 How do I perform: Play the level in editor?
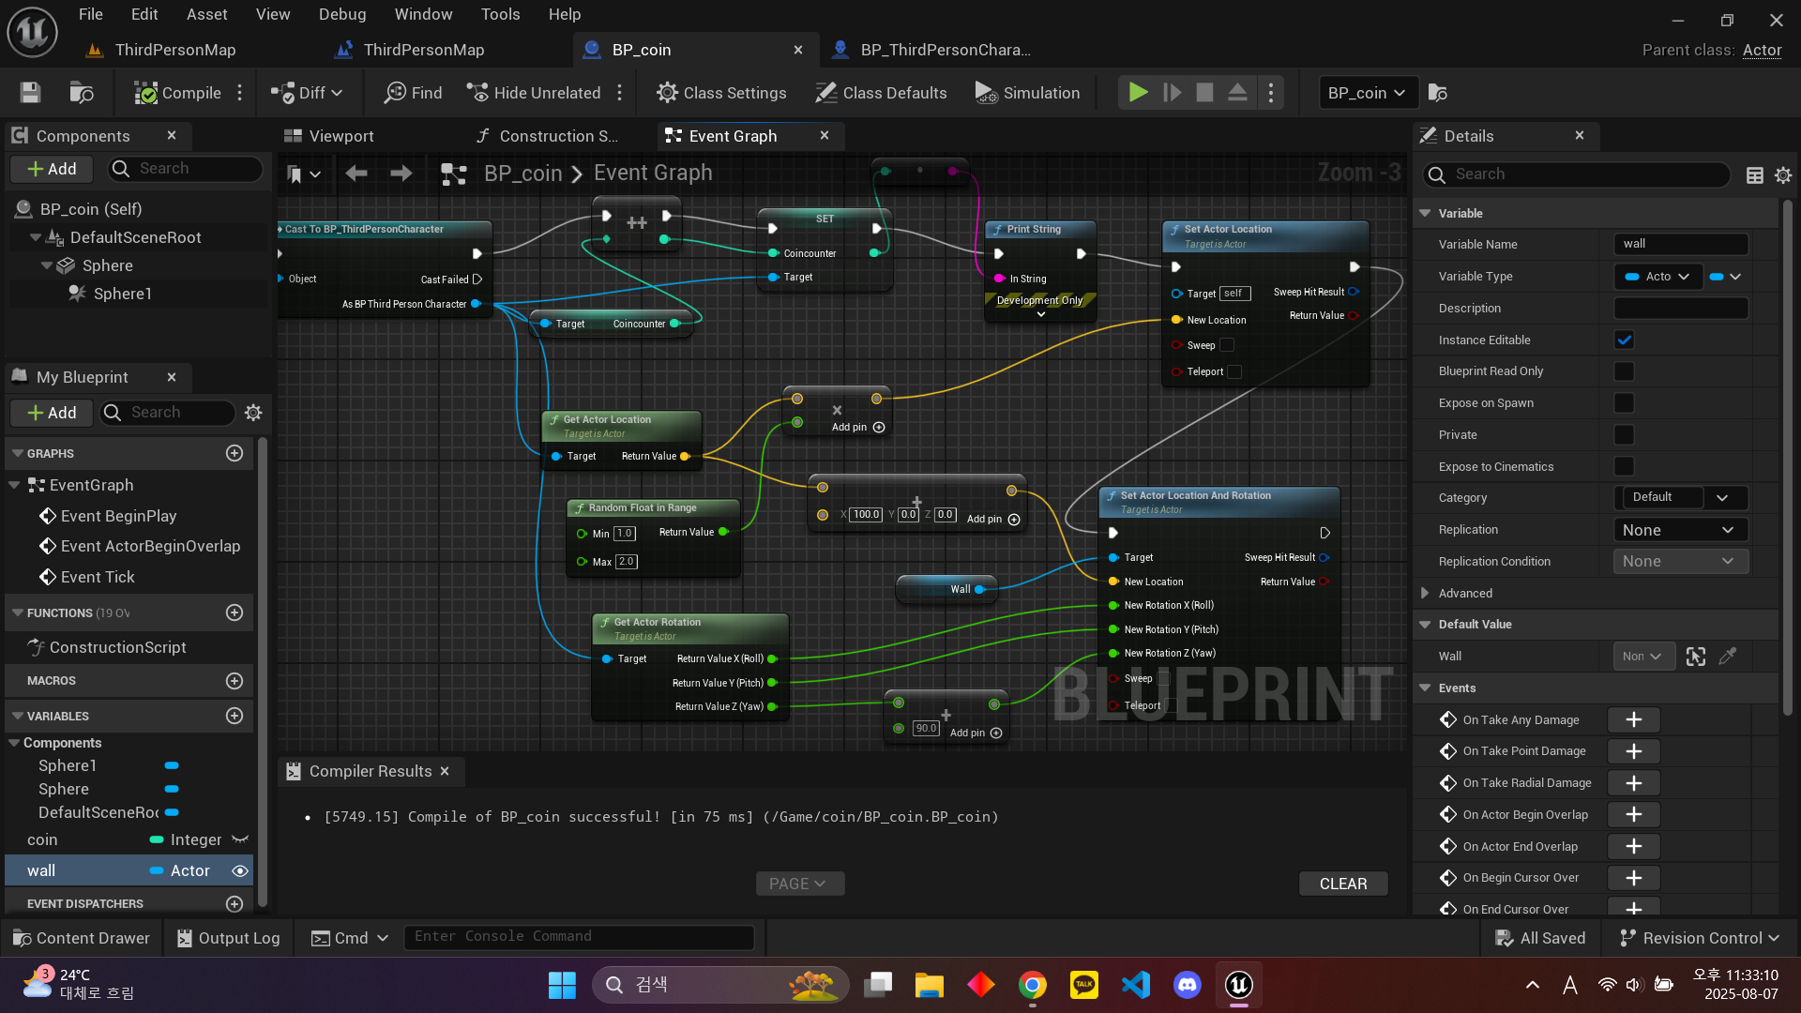(1138, 93)
